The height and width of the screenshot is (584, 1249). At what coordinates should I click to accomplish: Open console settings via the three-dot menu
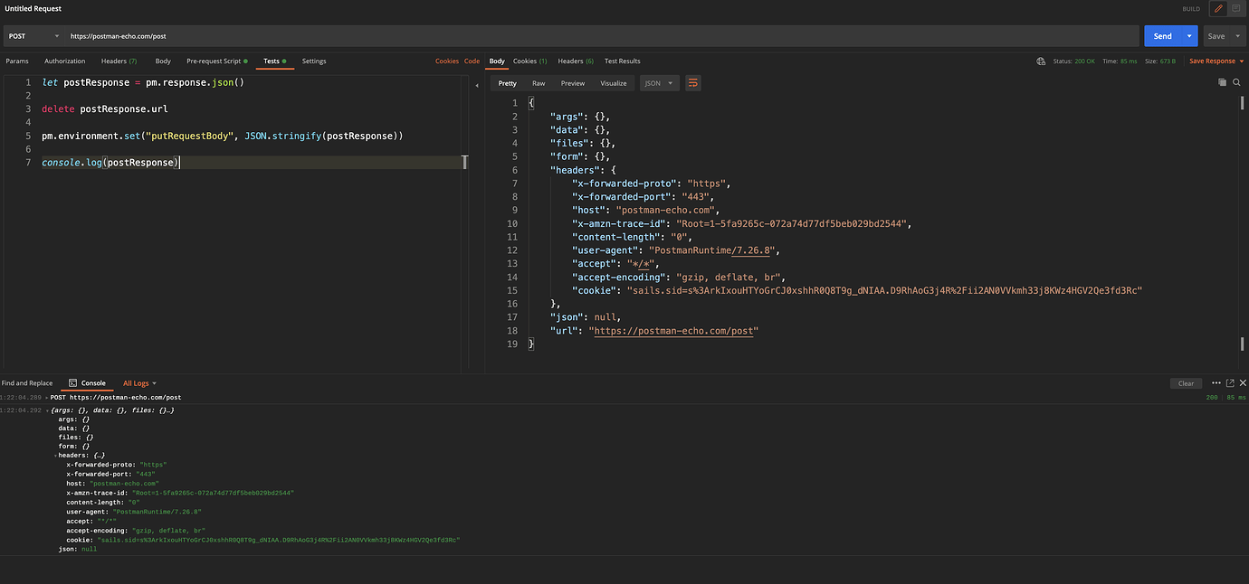(x=1216, y=382)
